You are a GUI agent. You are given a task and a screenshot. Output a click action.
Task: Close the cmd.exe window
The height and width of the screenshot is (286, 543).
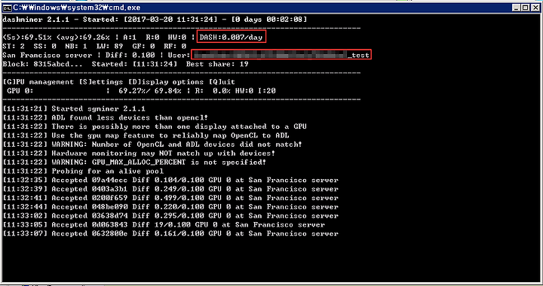coord(535,8)
